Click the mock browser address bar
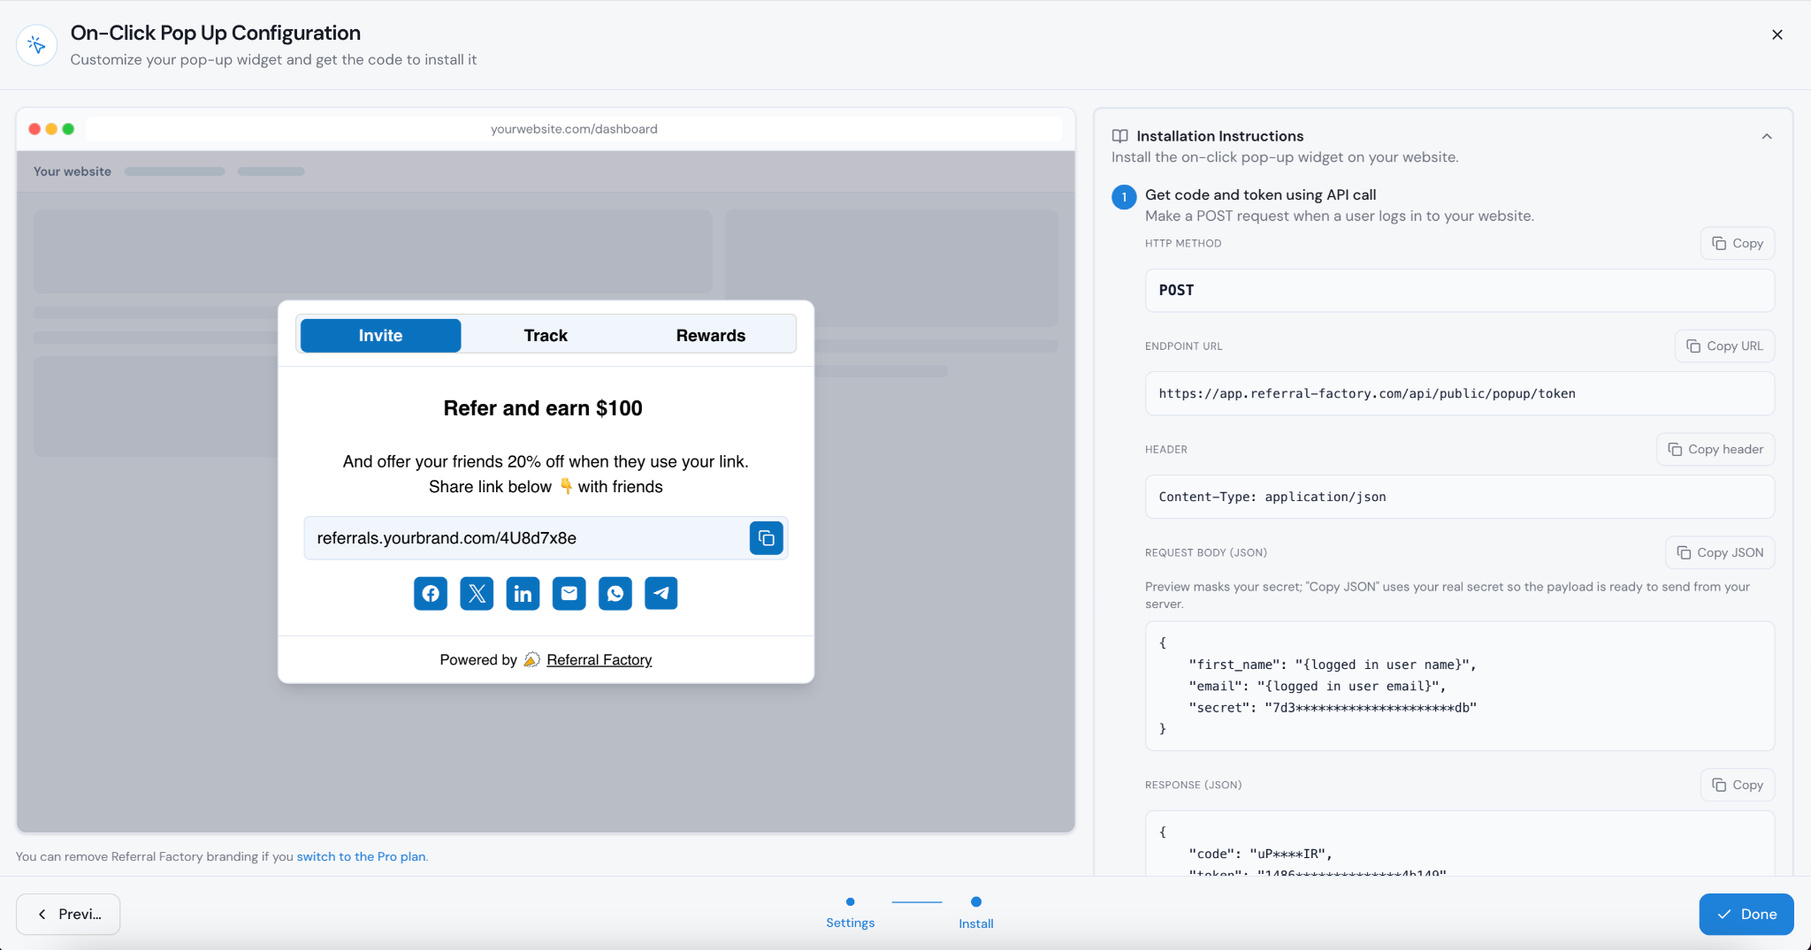Image resolution: width=1811 pixels, height=950 pixels. tap(574, 129)
